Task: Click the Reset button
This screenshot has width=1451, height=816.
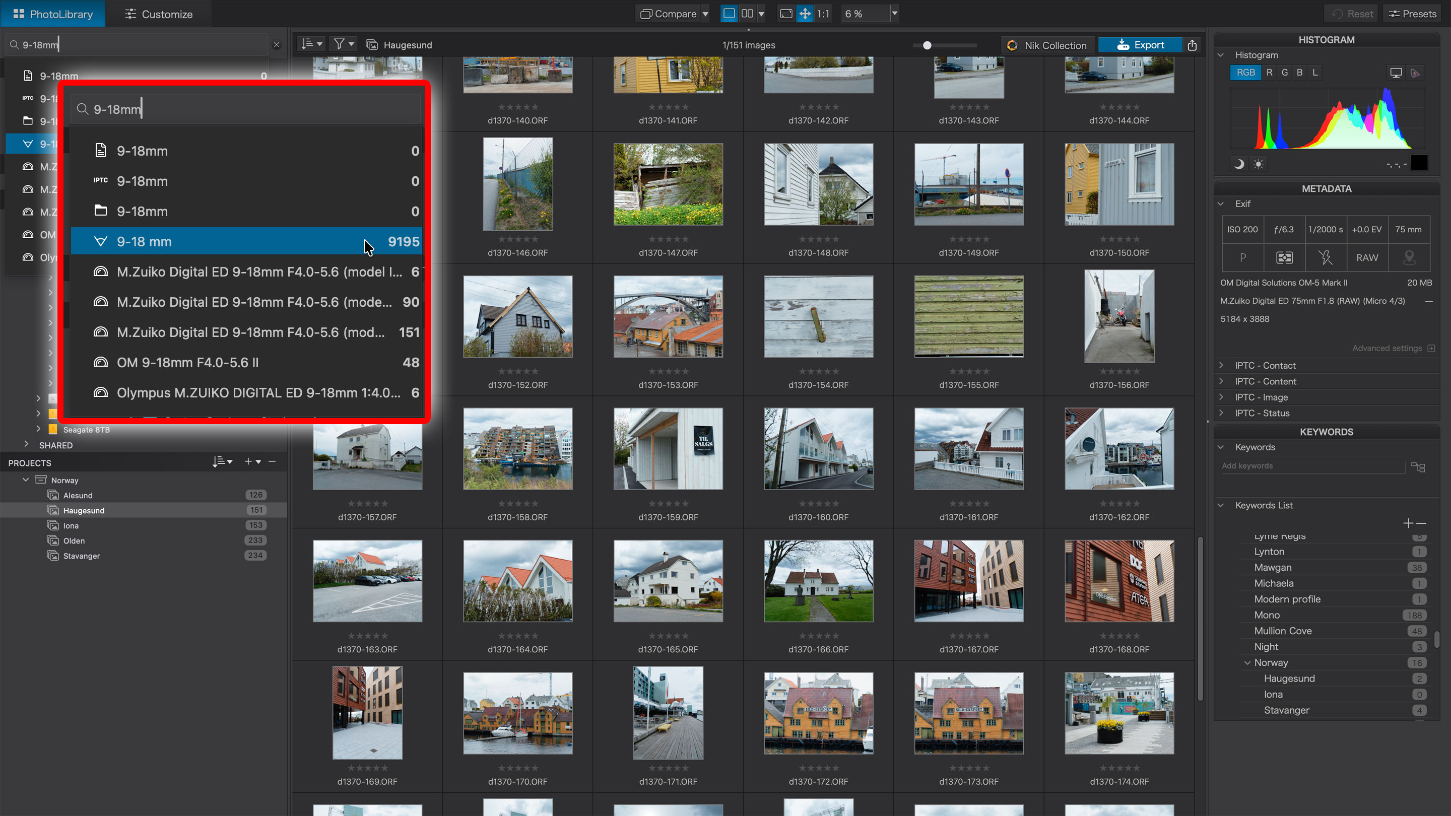Action: click(1351, 14)
